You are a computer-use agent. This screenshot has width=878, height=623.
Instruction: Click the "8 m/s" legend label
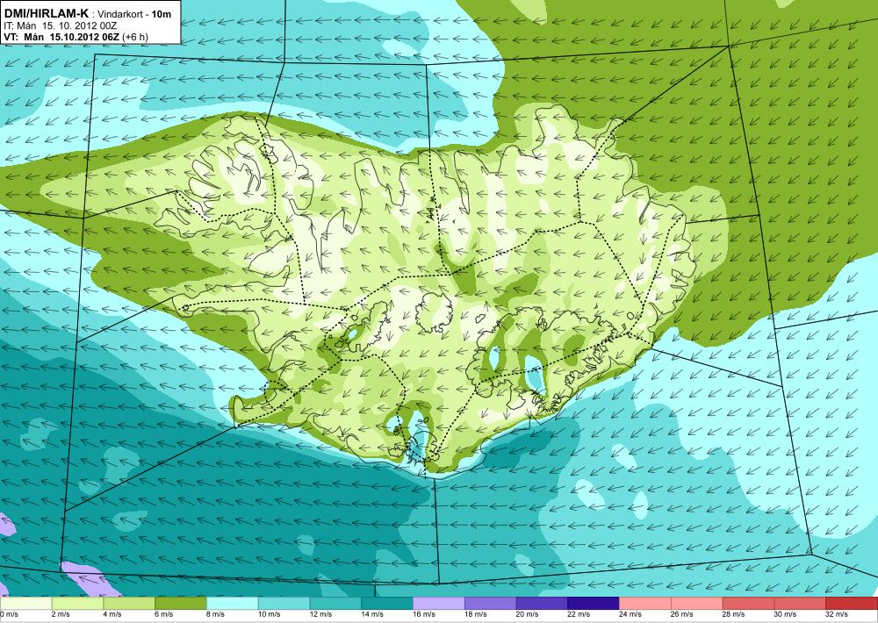[216, 614]
